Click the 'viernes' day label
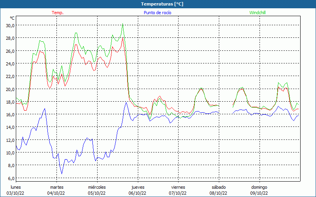Image resolution: width=316 pixels, height=197 pixels. (178, 187)
